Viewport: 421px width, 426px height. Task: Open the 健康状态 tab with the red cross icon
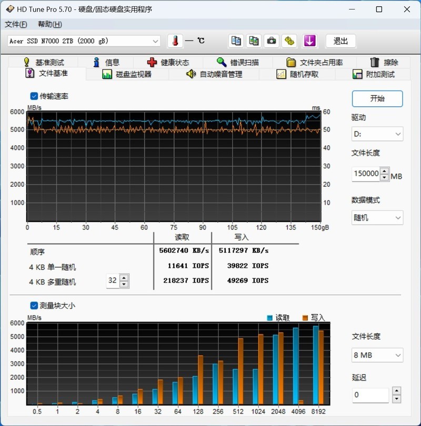tap(169, 62)
